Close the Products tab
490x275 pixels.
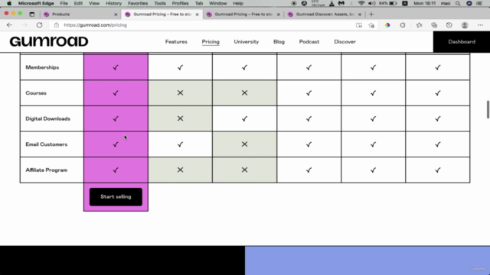pos(116,15)
